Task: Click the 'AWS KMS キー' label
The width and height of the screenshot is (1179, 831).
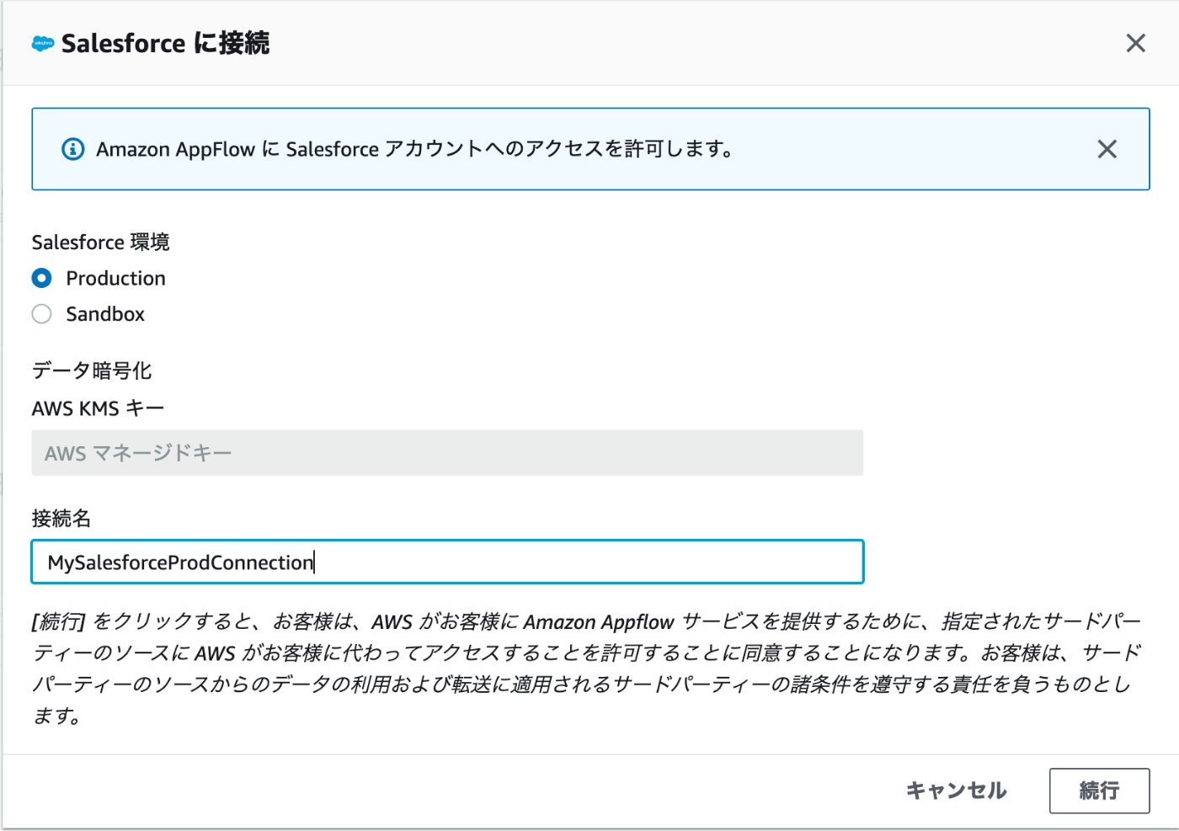Action: (98, 408)
